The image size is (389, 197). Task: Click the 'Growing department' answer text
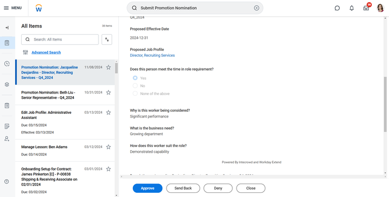(146, 134)
